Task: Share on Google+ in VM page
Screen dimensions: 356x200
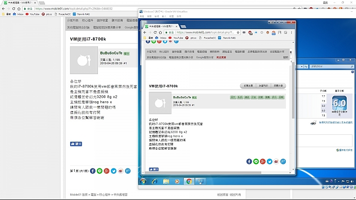Action: pyautogui.click(x=263, y=161)
